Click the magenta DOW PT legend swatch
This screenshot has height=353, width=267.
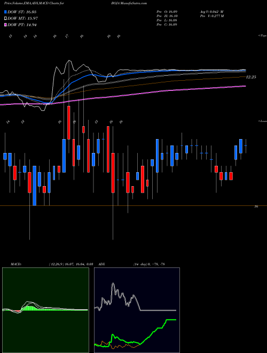[6, 25]
